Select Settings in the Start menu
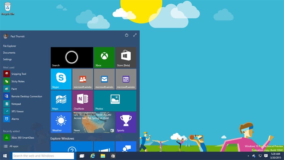The height and width of the screenshot is (160, 284). pos(7,59)
